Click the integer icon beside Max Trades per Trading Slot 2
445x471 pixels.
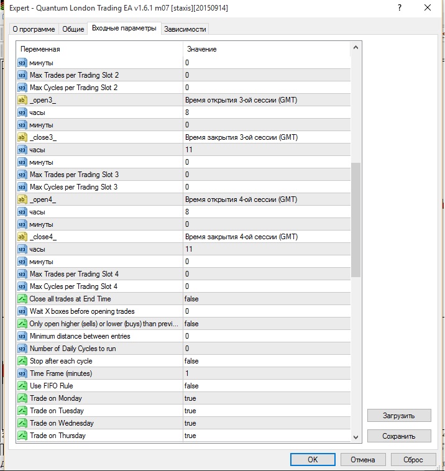(x=22, y=75)
